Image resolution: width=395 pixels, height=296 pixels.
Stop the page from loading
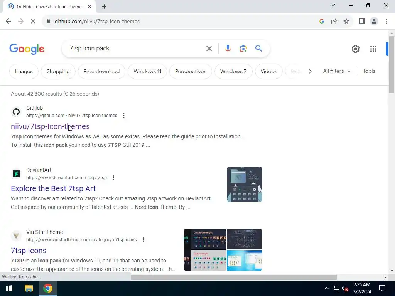pyautogui.click(x=33, y=22)
